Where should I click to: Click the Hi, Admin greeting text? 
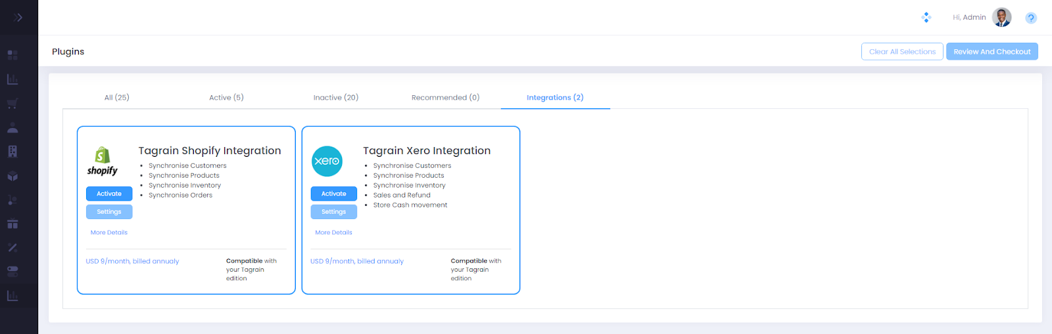(969, 18)
